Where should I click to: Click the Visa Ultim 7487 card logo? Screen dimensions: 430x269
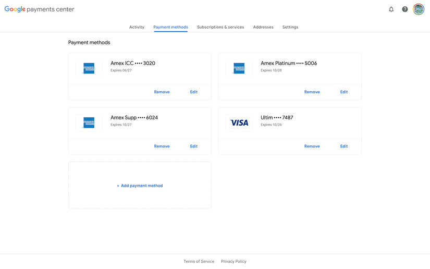point(239,123)
